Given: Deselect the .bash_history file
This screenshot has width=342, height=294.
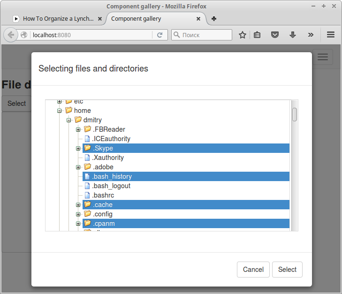Looking at the screenshot, I should coord(112,176).
